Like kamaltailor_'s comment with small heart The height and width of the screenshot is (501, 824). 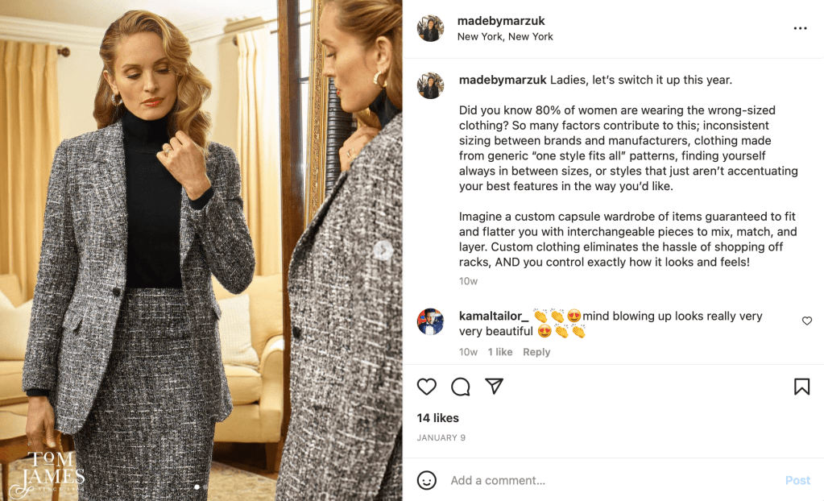807,321
